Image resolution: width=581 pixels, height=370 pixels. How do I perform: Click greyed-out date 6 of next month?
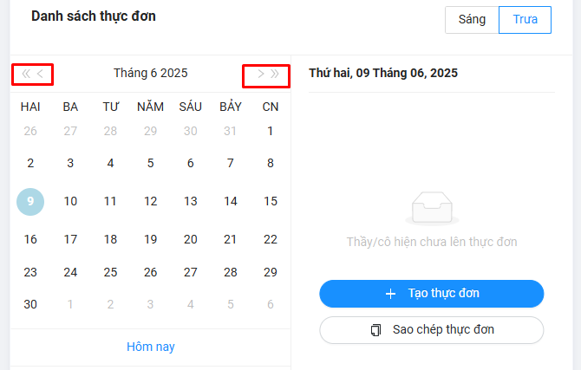coord(271,304)
